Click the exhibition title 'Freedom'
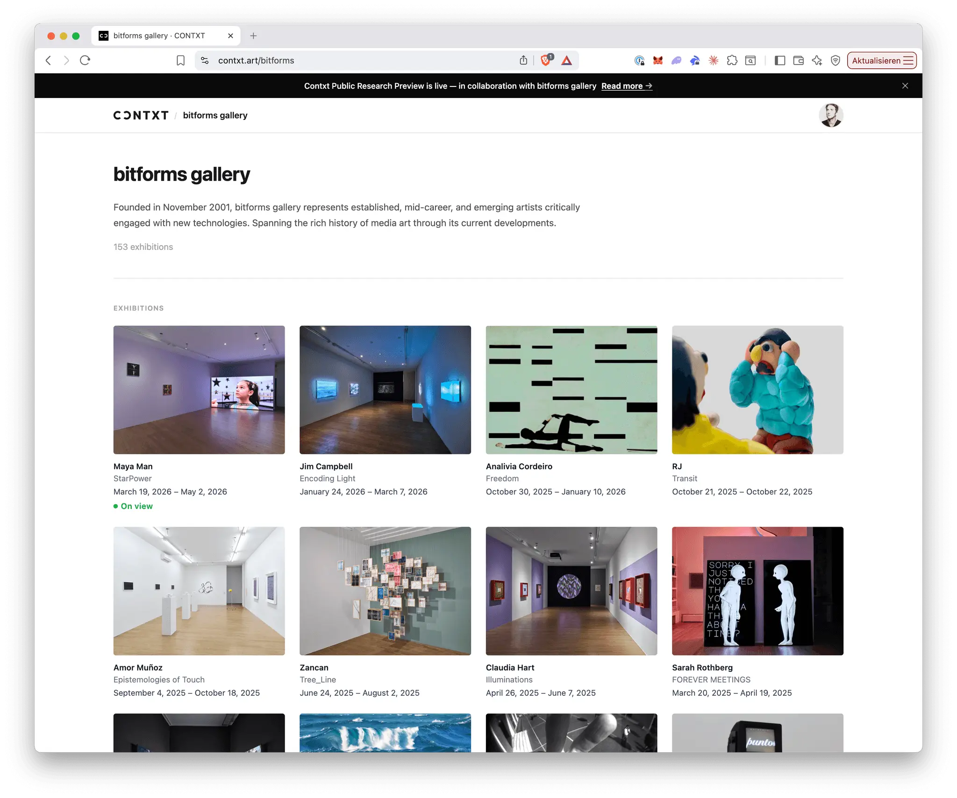Viewport: 957px width, 798px height. 502,479
